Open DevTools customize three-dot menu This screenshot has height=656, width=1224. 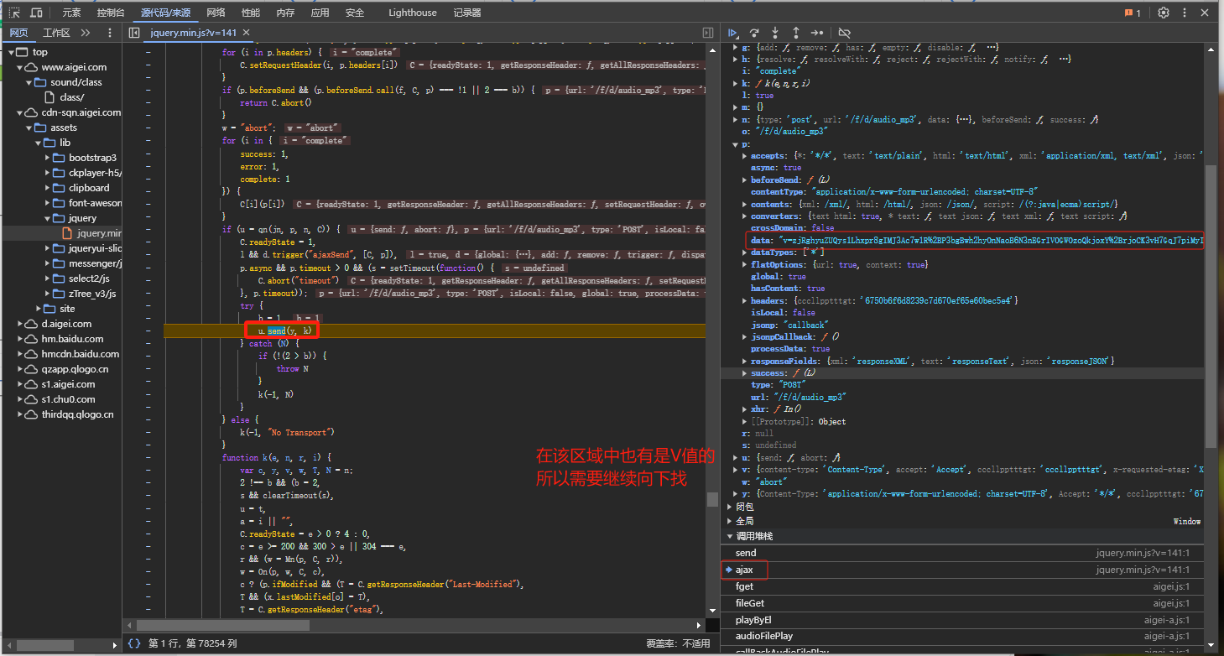point(1185,13)
